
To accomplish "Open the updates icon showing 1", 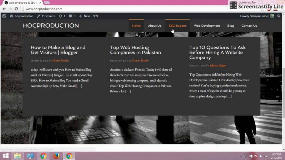I will click(x=62, y=16).
